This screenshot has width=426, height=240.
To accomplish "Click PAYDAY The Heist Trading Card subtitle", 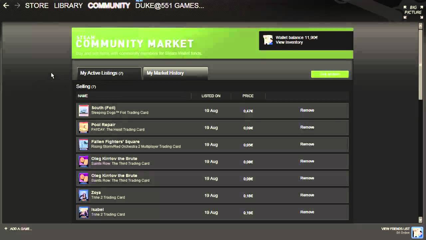I will tap(118, 130).
